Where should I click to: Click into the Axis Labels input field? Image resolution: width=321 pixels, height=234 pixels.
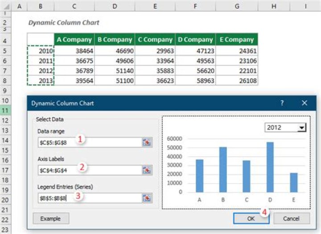pyautogui.click(x=90, y=170)
